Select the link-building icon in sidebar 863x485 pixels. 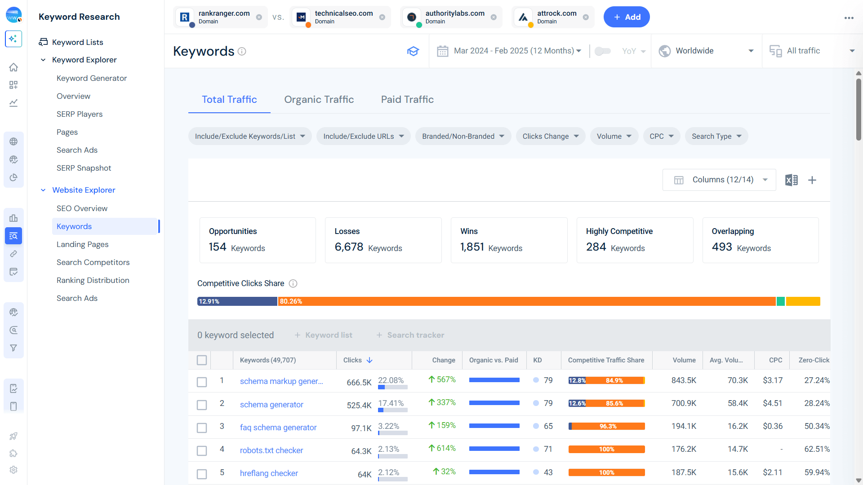pyautogui.click(x=13, y=254)
